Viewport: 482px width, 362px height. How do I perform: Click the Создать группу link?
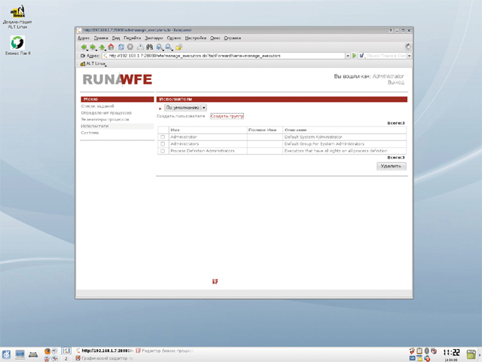227,116
